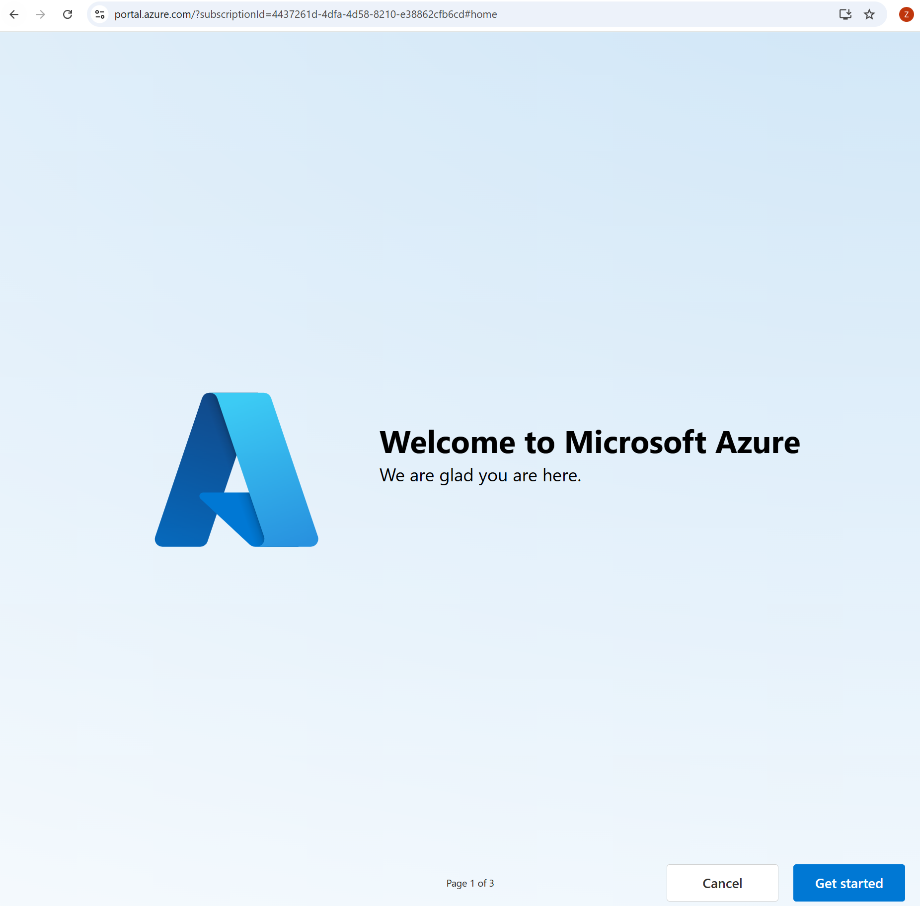Click the install app icon in address bar
The width and height of the screenshot is (920, 906).
click(845, 14)
